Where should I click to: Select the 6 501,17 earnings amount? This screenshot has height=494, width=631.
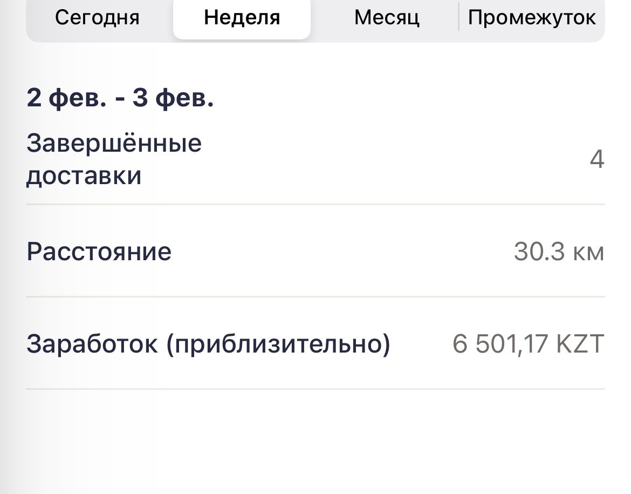point(499,344)
